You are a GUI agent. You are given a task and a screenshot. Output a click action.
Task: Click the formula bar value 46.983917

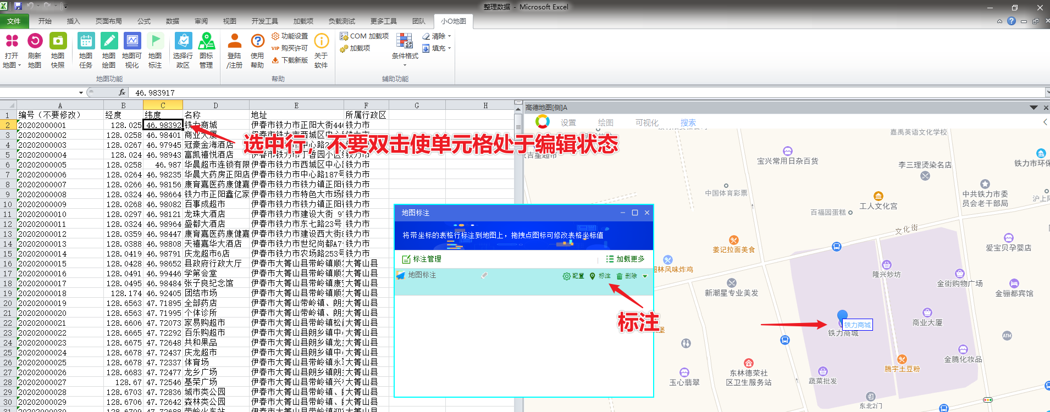click(x=155, y=93)
